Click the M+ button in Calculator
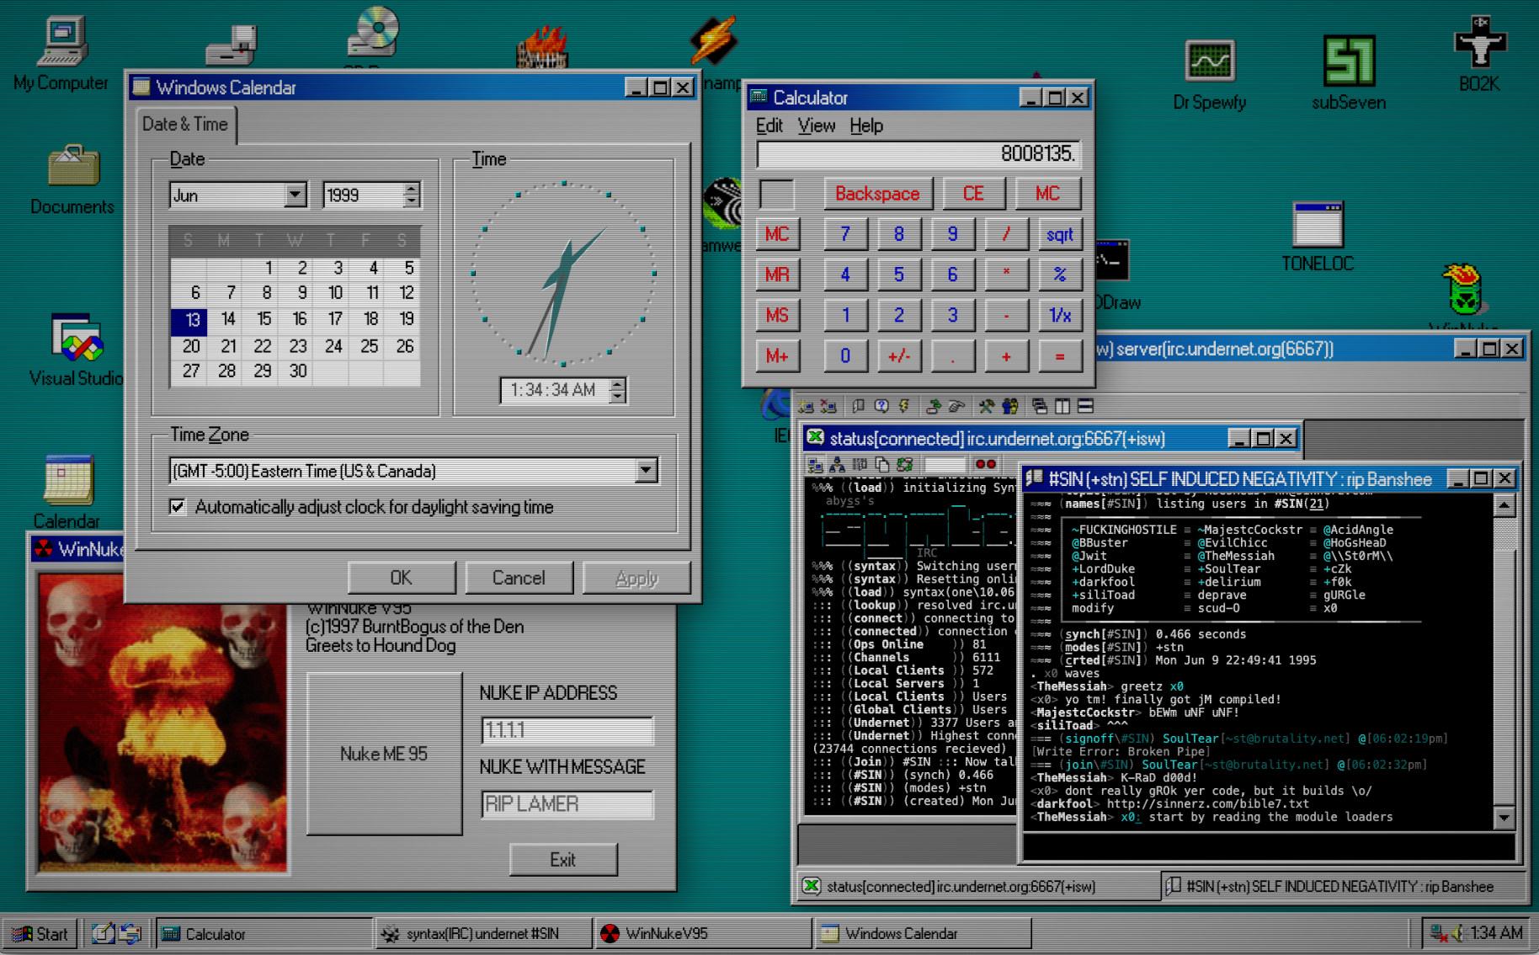 pos(777,356)
